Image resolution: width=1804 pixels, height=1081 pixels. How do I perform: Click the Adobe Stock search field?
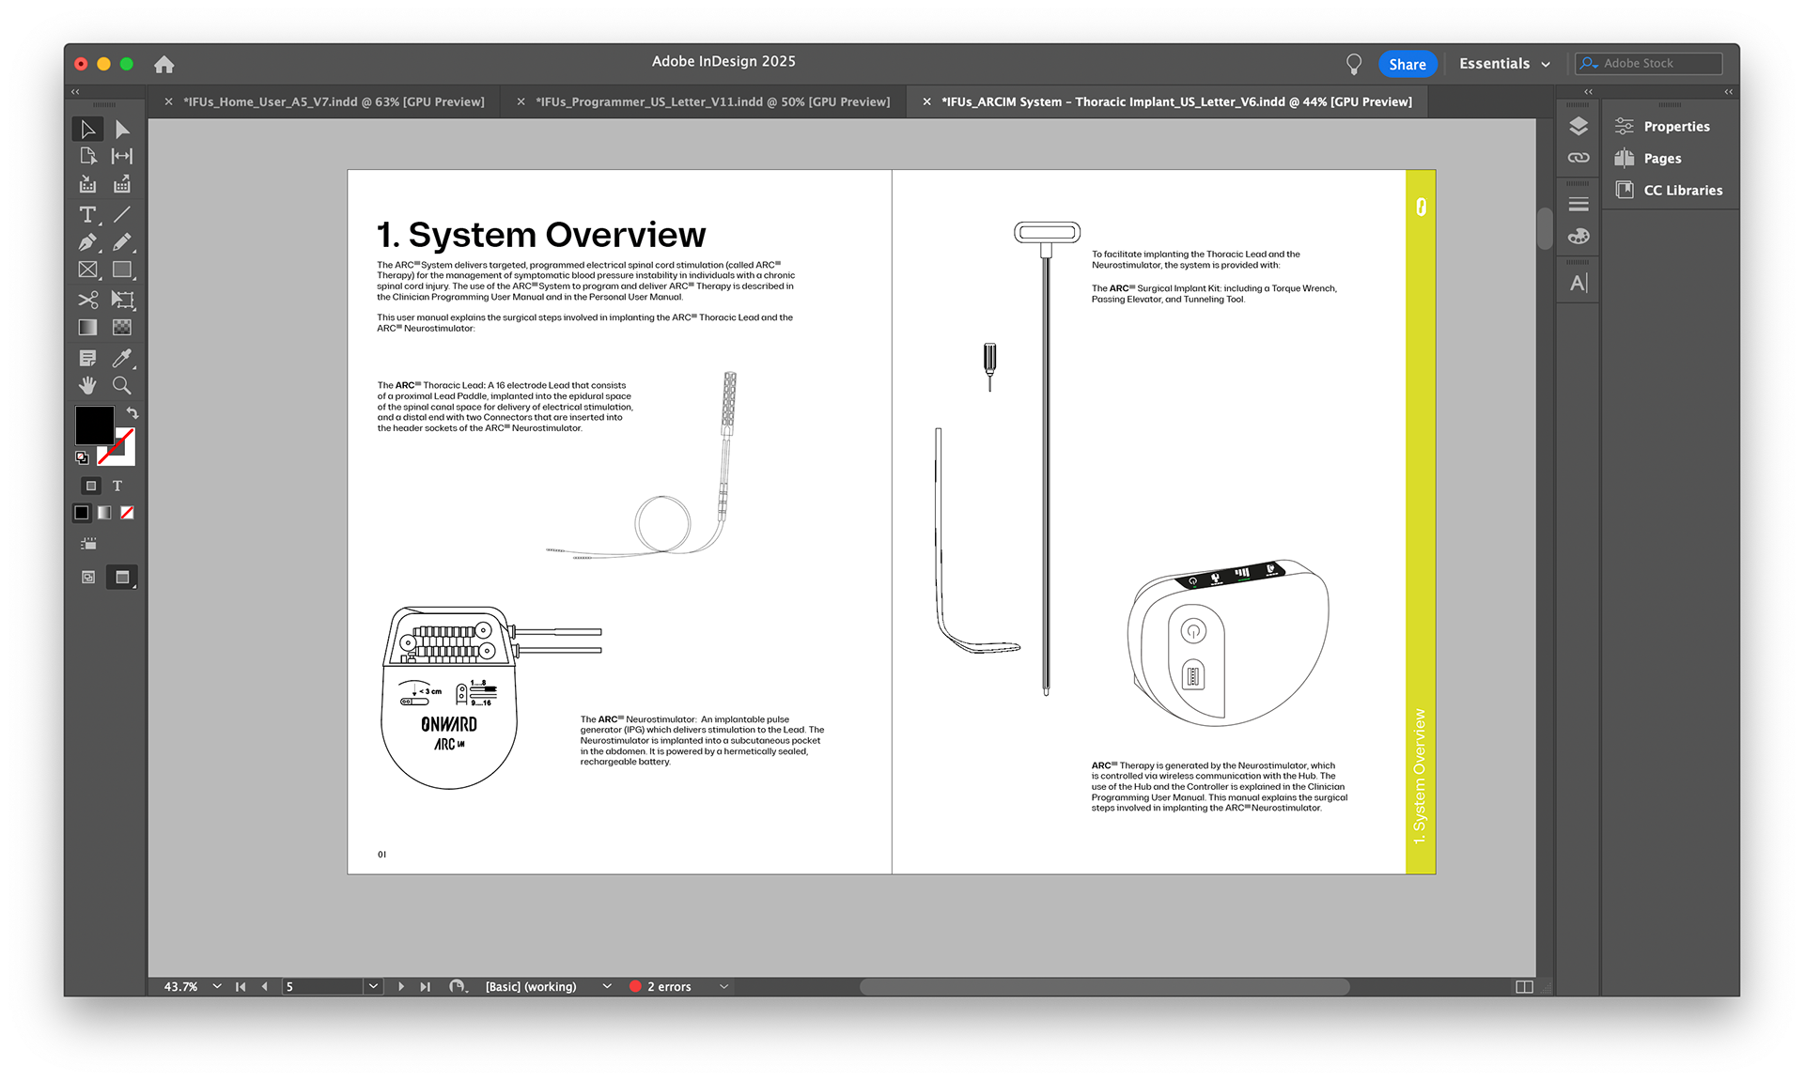click(1649, 64)
